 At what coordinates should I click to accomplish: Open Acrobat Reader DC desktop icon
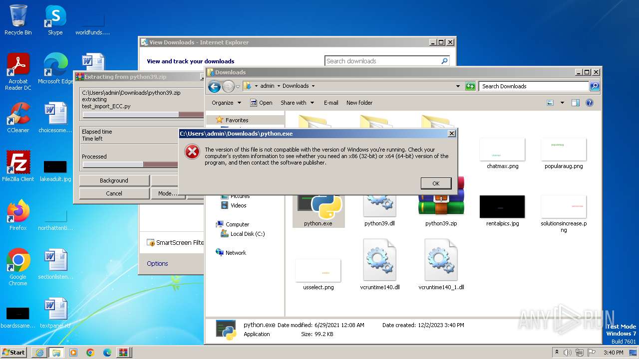point(18,72)
